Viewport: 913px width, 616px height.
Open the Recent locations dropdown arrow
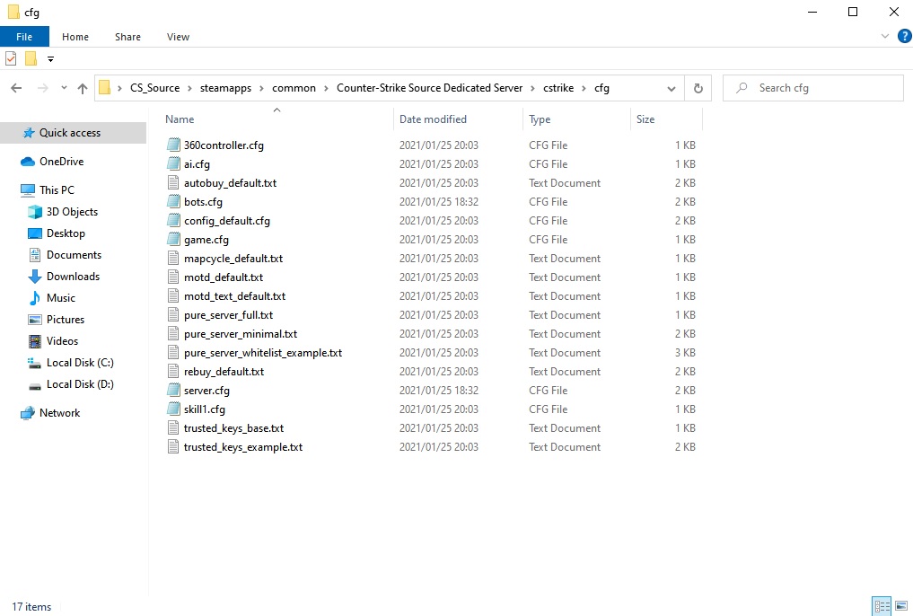tap(64, 88)
